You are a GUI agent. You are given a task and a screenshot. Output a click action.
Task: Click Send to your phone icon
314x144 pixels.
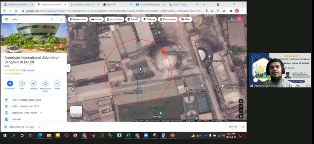46,84
